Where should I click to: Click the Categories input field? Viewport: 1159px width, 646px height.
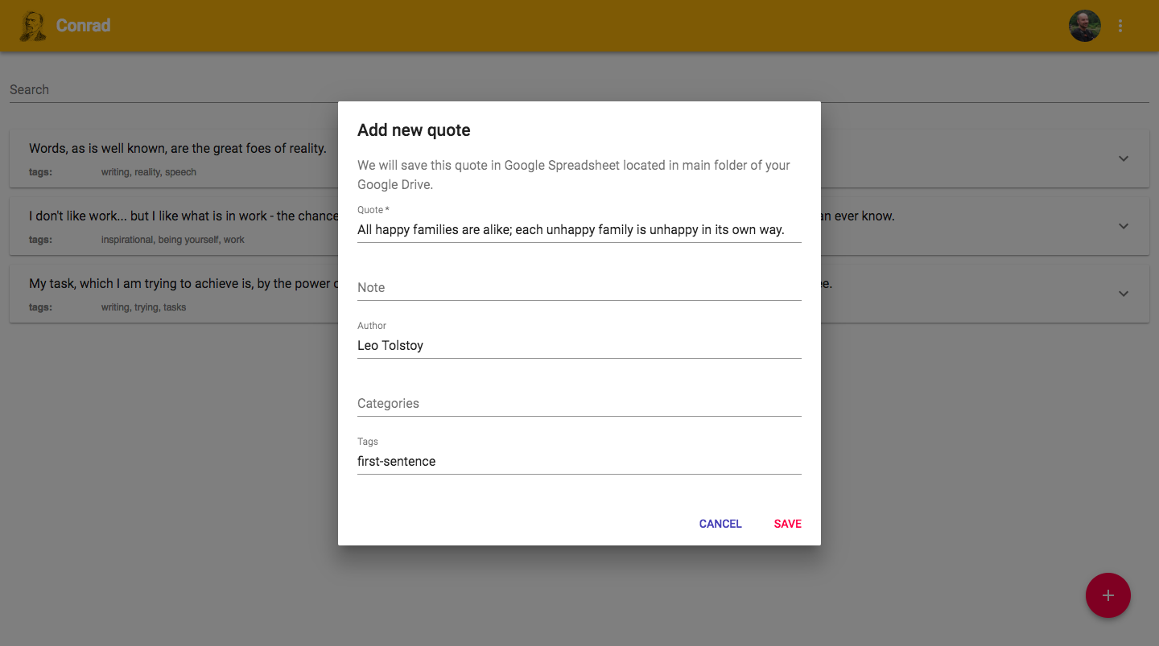[579, 404]
